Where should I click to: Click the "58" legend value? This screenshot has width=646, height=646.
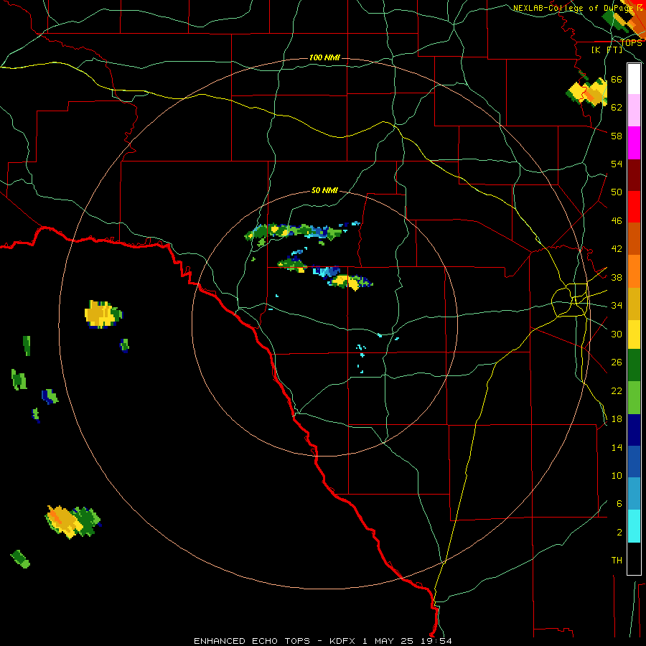(617, 136)
